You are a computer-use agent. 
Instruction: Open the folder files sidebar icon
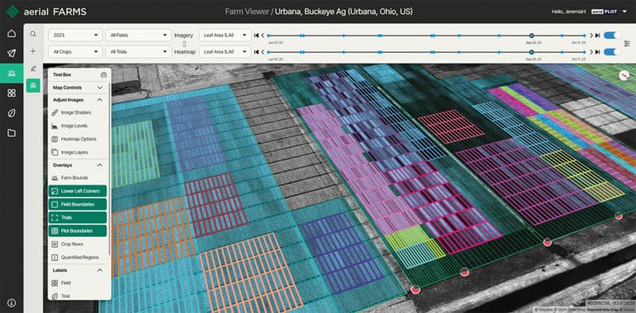pos(12,132)
